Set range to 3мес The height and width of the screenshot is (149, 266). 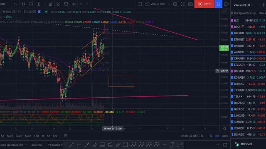click(19, 136)
